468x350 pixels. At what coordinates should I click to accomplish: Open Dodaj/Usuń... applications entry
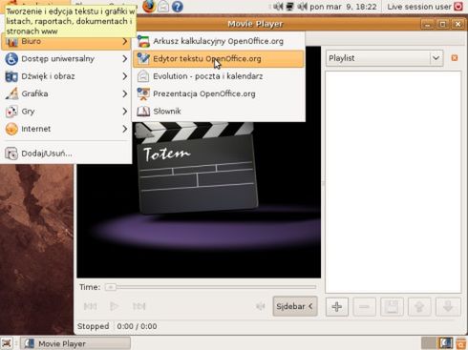click(66, 154)
